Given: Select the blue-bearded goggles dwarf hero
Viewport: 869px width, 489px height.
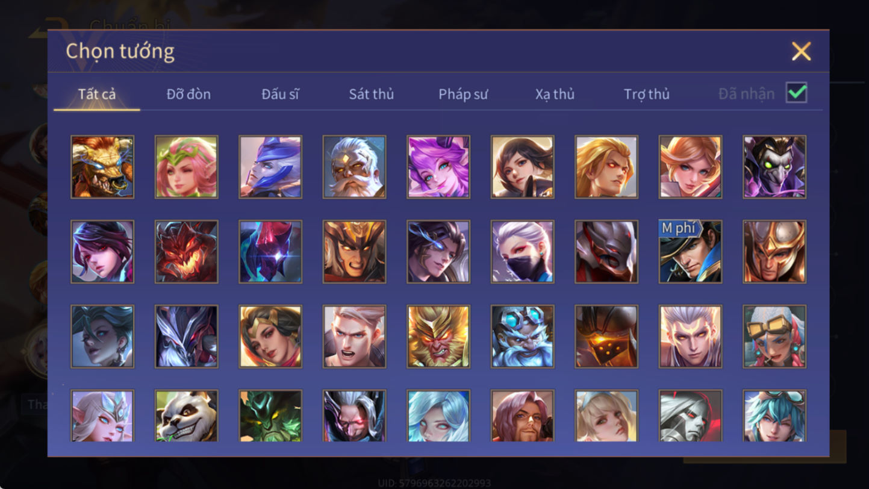Looking at the screenshot, I should click(x=523, y=337).
